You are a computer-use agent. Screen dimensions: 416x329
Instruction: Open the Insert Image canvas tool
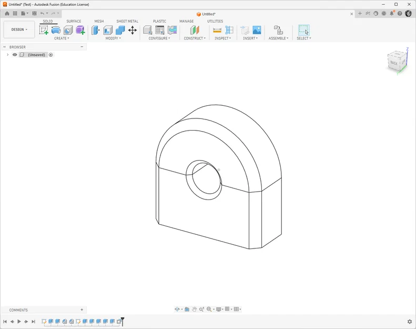tap(257, 30)
